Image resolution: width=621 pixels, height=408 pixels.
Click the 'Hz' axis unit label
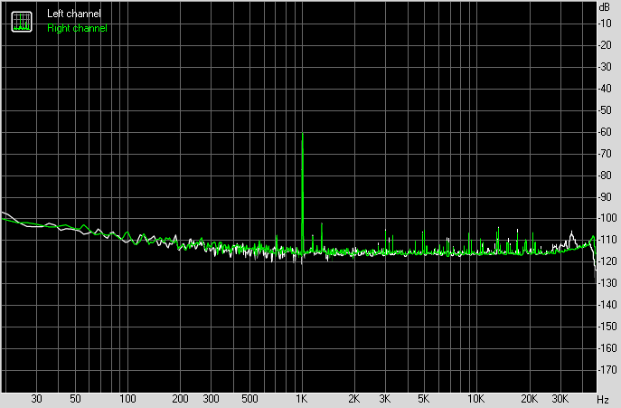(x=603, y=400)
